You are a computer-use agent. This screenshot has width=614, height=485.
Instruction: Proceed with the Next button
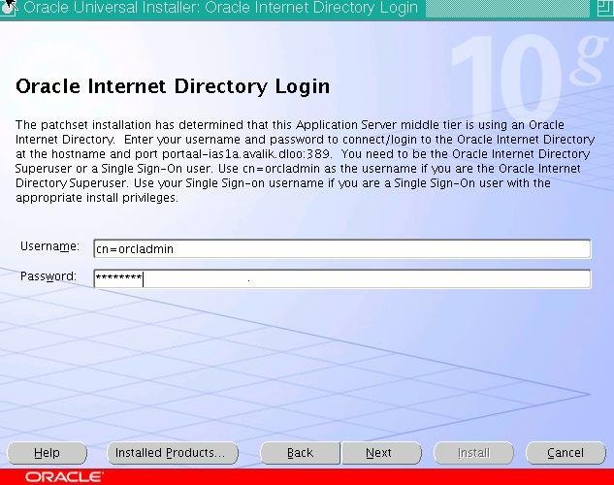[381, 453]
